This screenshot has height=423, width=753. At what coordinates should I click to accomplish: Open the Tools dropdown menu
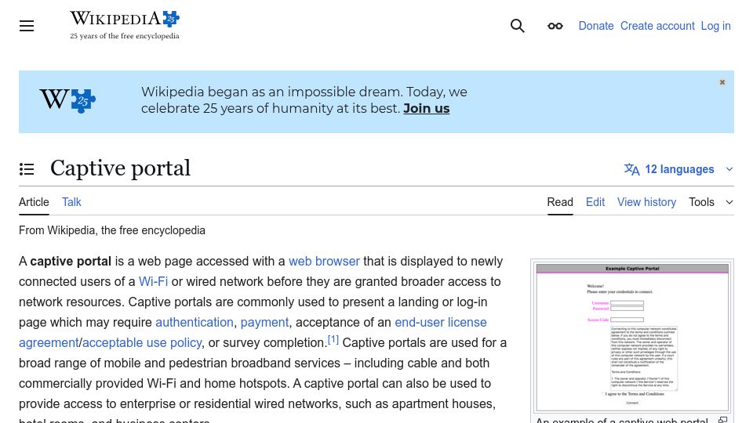pos(711,202)
